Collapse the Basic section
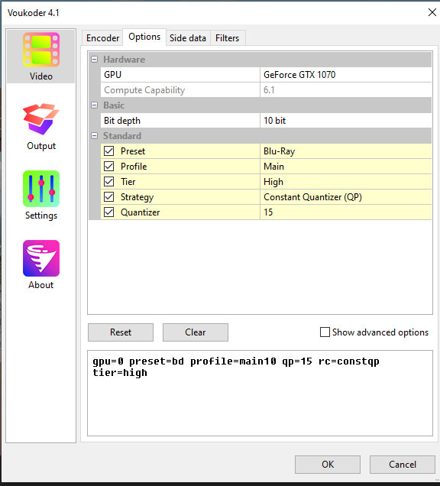Image resolution: width=440 pixels, height=486 pixels. click(95, 105)
